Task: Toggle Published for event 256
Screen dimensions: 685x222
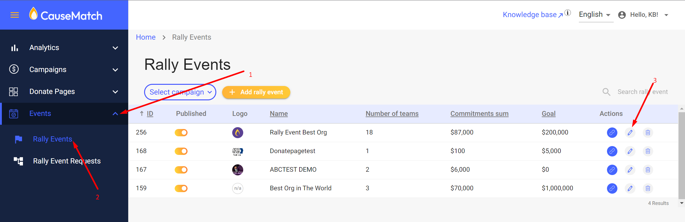Action: pos(181,133)
